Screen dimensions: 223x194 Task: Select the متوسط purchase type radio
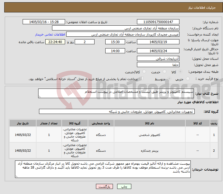tap(169, 79)
